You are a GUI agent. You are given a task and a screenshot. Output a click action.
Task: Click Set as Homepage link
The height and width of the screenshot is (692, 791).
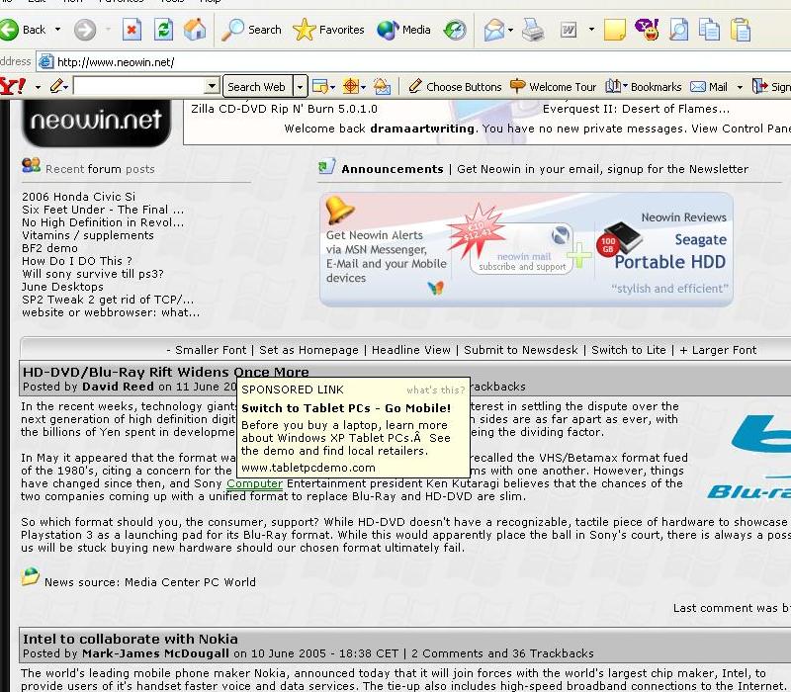308,350
